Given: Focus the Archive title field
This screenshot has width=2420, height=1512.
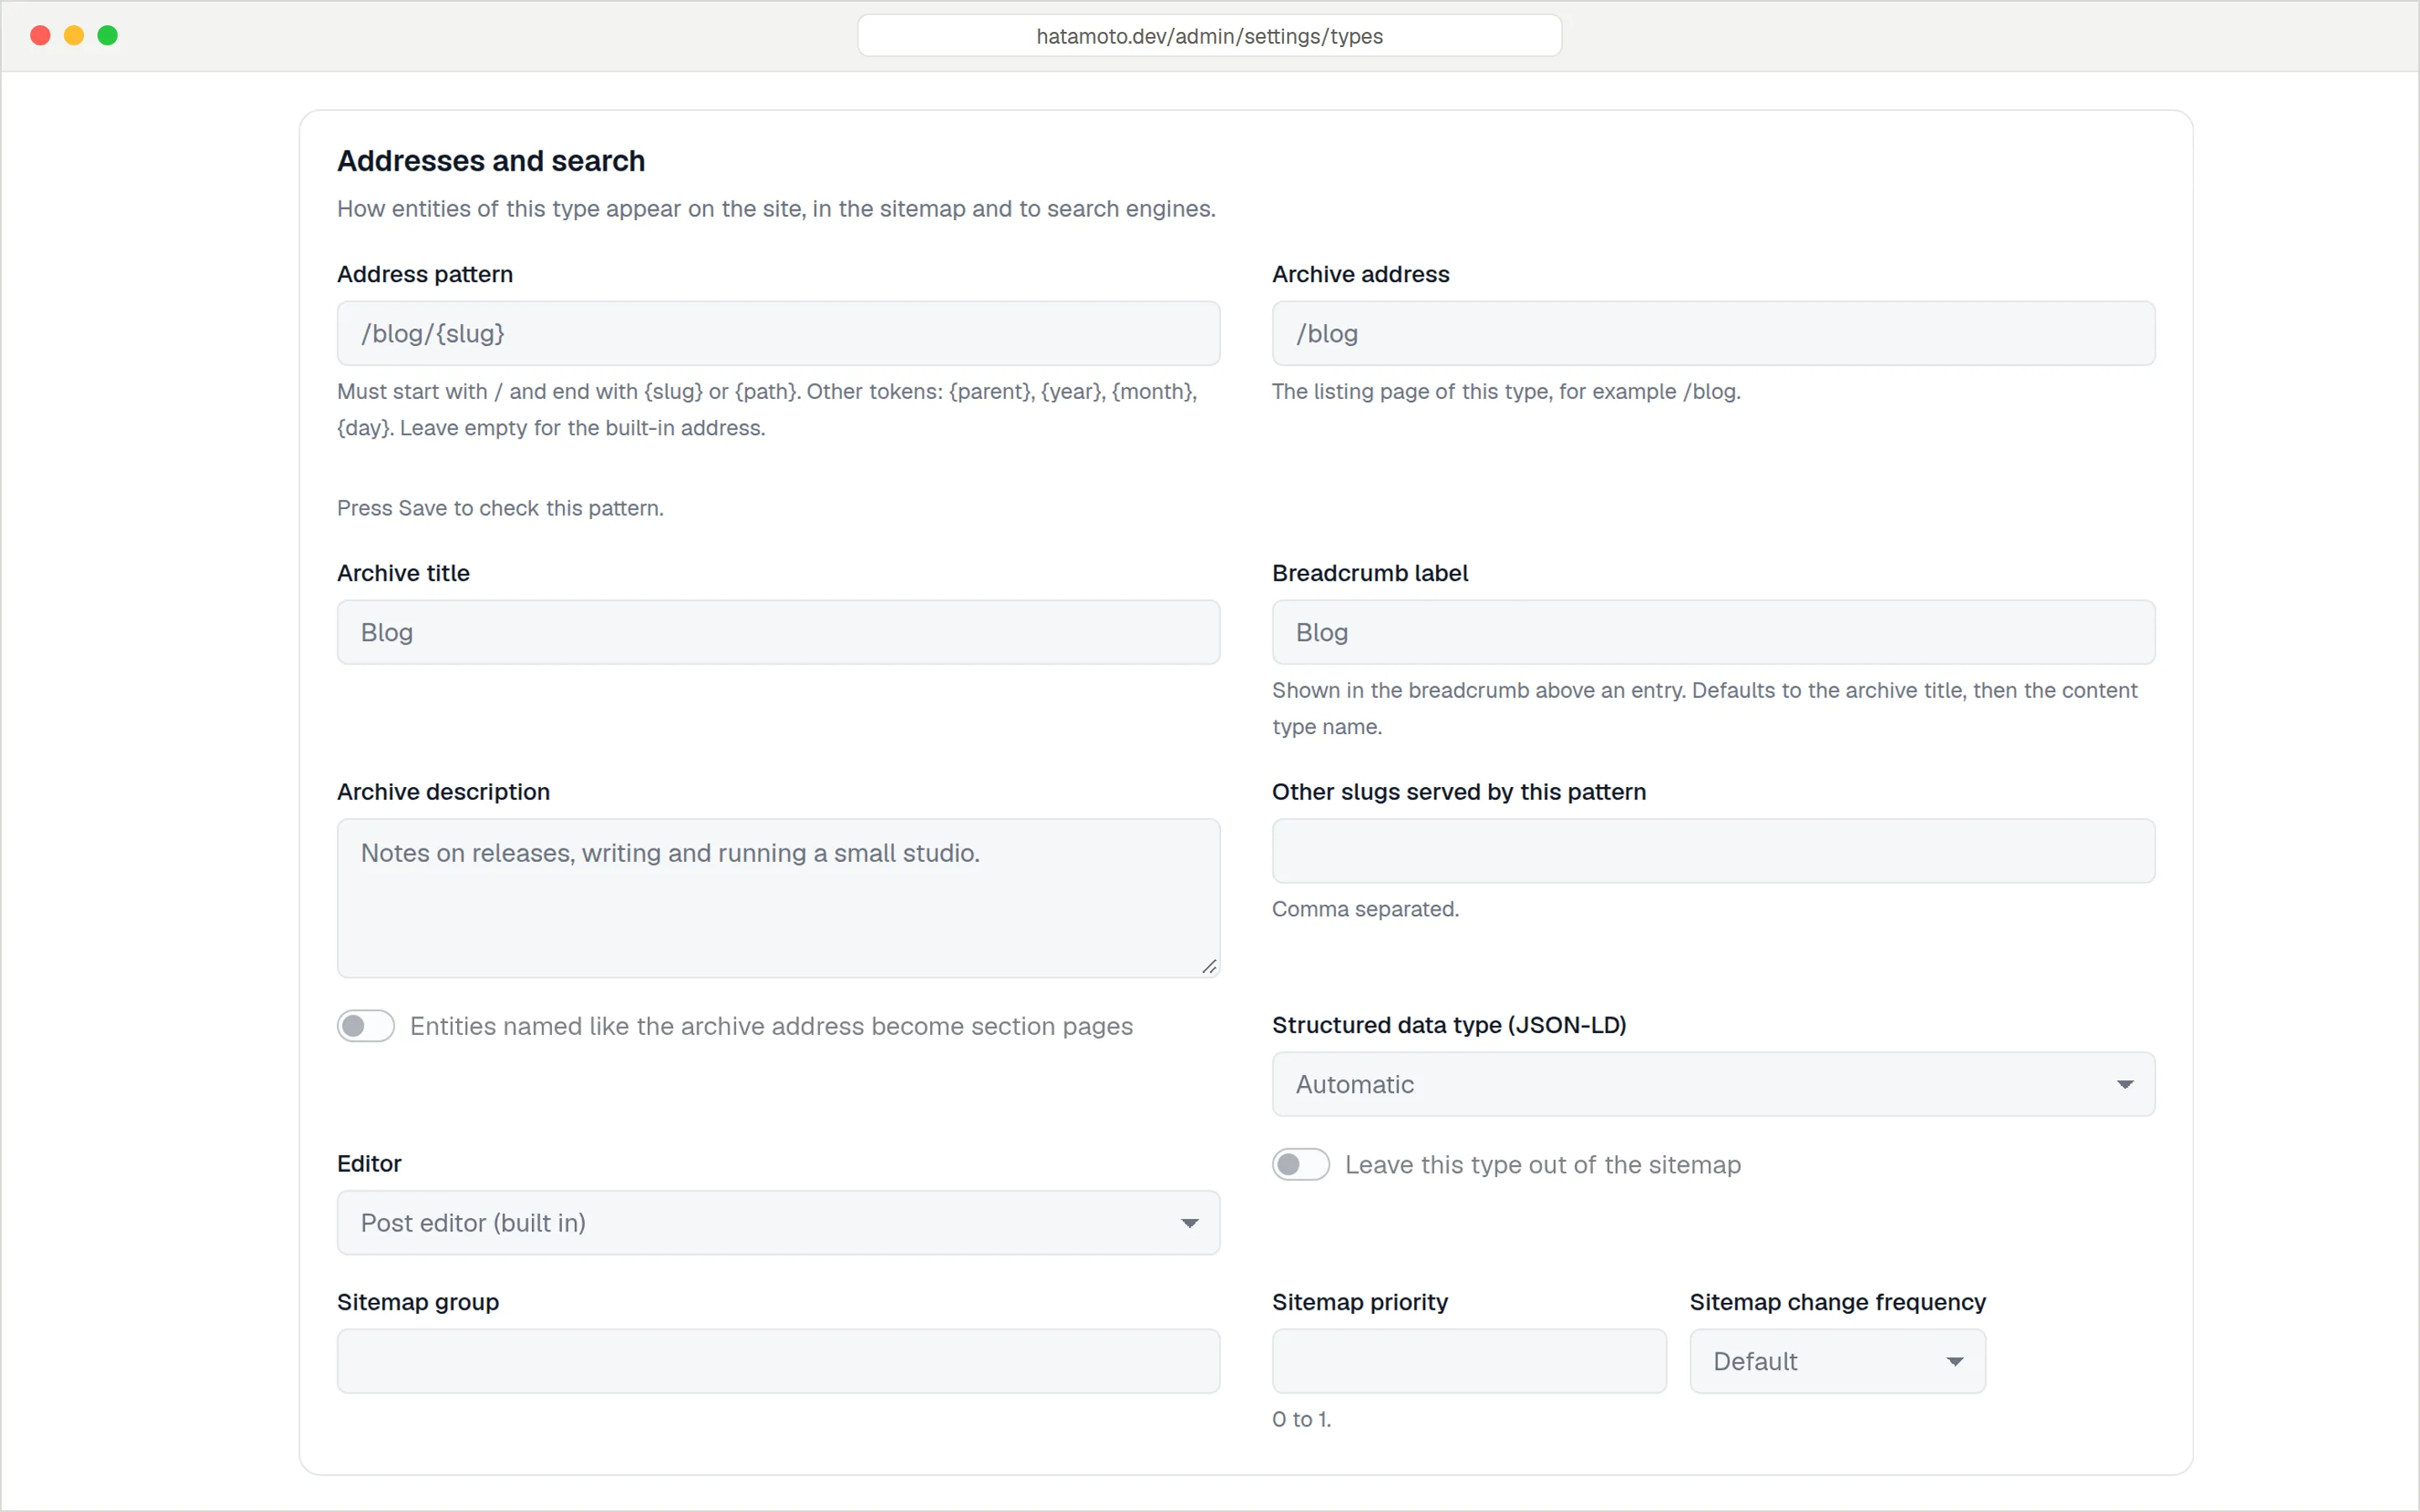Looking at the screenshot, I should (778, 632).
